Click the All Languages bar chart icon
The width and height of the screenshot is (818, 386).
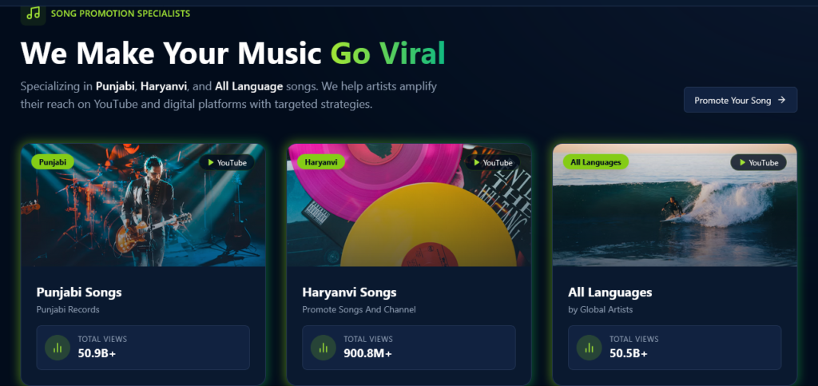pyautogui.click(x=590, y=348)
